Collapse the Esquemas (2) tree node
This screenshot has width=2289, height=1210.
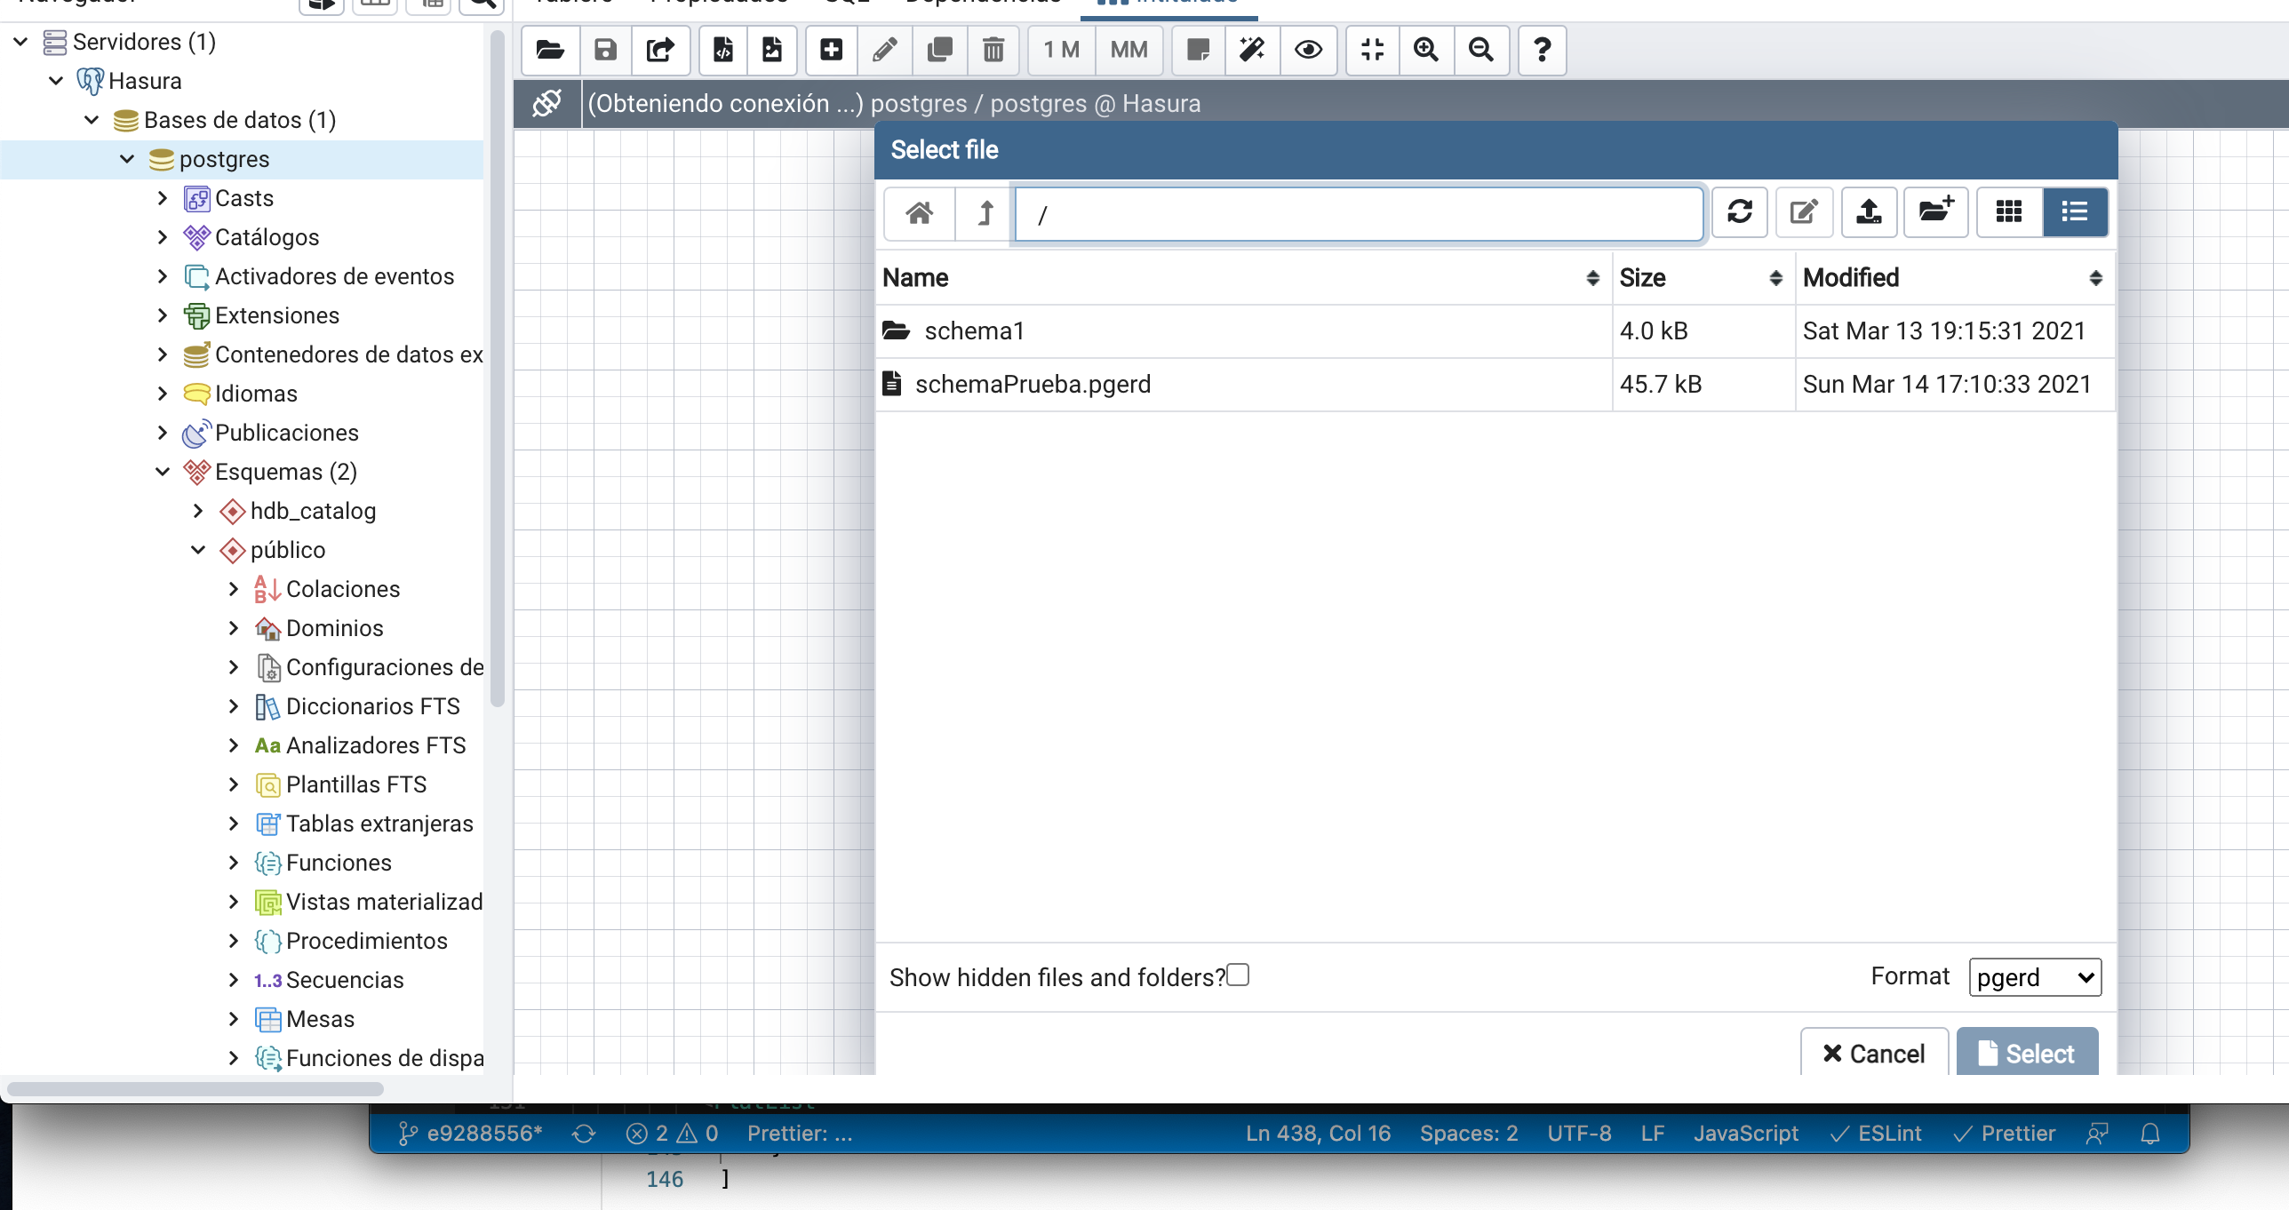(163, 472)
